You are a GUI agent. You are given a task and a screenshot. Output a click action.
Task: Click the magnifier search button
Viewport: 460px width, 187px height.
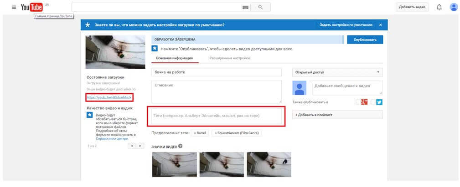(x=260, y=7)
